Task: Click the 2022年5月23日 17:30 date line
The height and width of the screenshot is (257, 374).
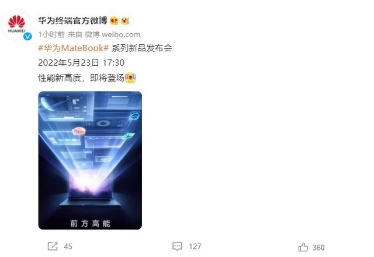Action: (81, 63)
